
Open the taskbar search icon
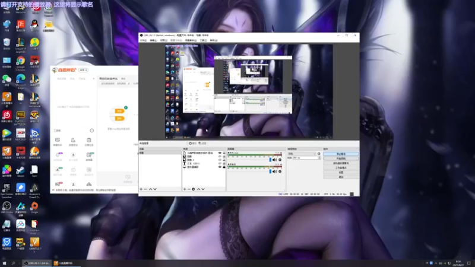[13, 263]
